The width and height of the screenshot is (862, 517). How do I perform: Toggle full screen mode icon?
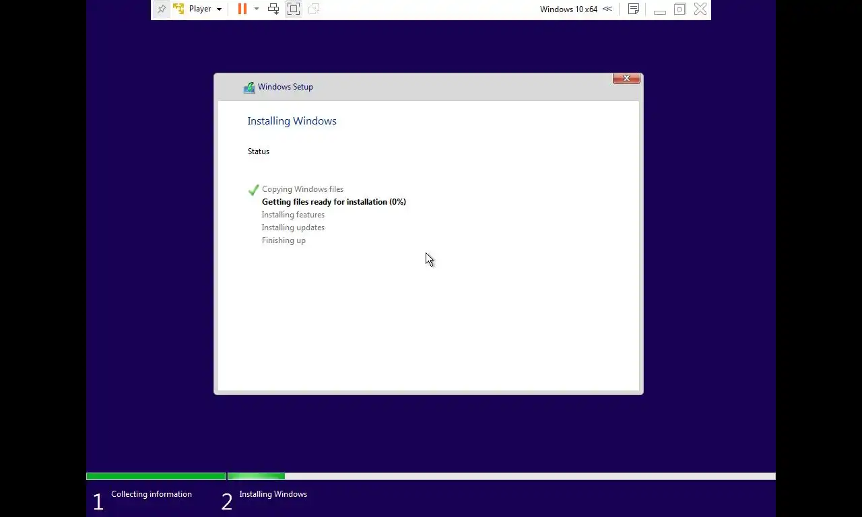click(294, 9)
